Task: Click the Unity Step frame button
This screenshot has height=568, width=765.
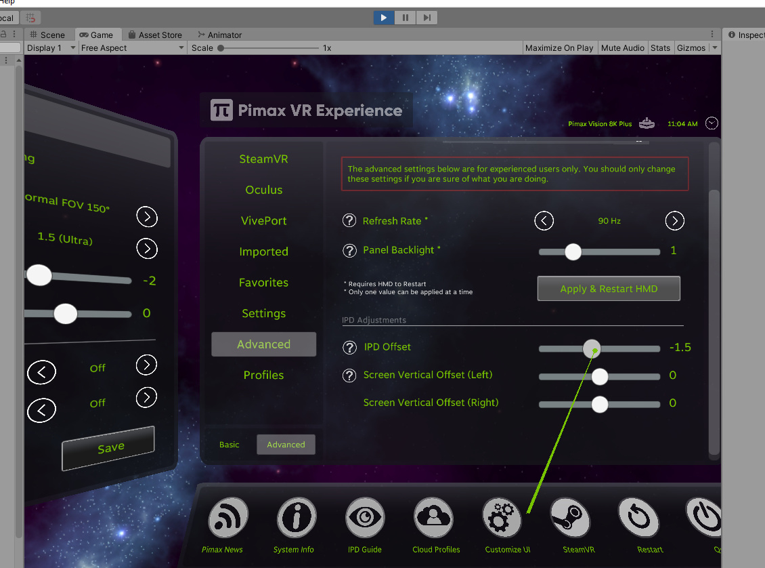Action: [x=427, y=18]
